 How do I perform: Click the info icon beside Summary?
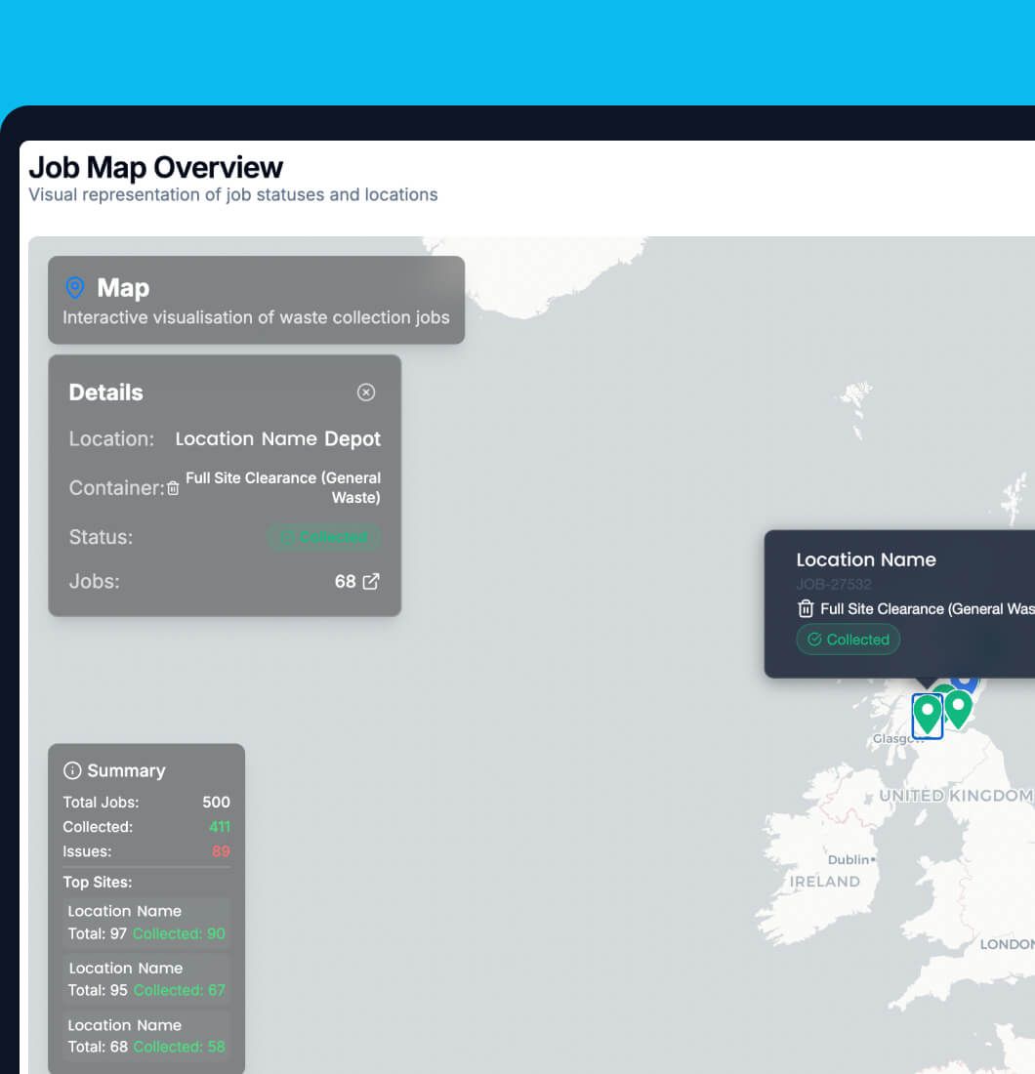(x=72, y=770)
